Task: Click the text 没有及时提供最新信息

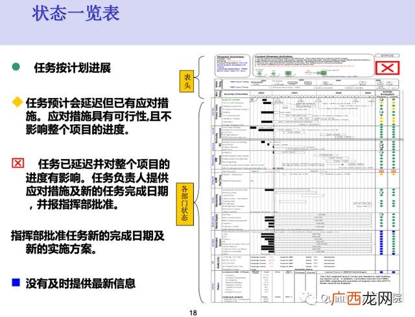Action: coord(80,283)
